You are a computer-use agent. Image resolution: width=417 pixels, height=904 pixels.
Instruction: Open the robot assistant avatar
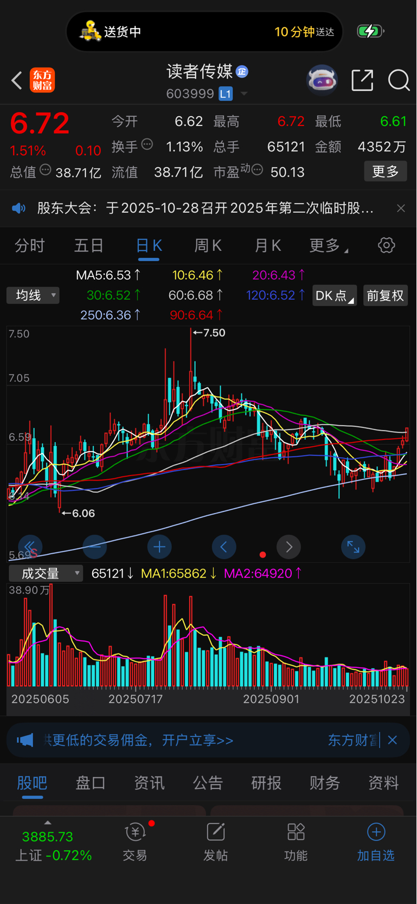point(322,80)
